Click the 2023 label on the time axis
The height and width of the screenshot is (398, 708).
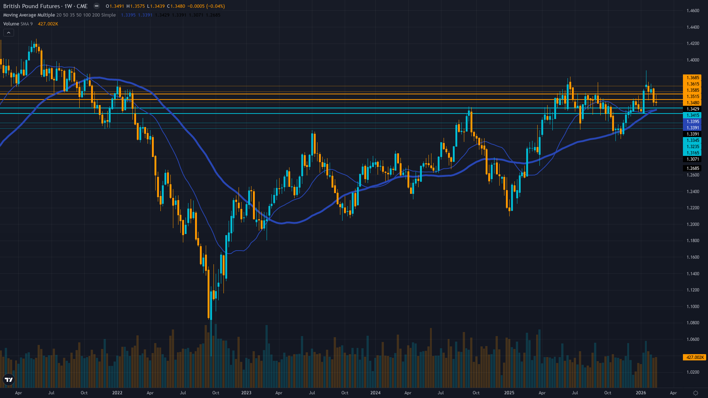[246, 393]
